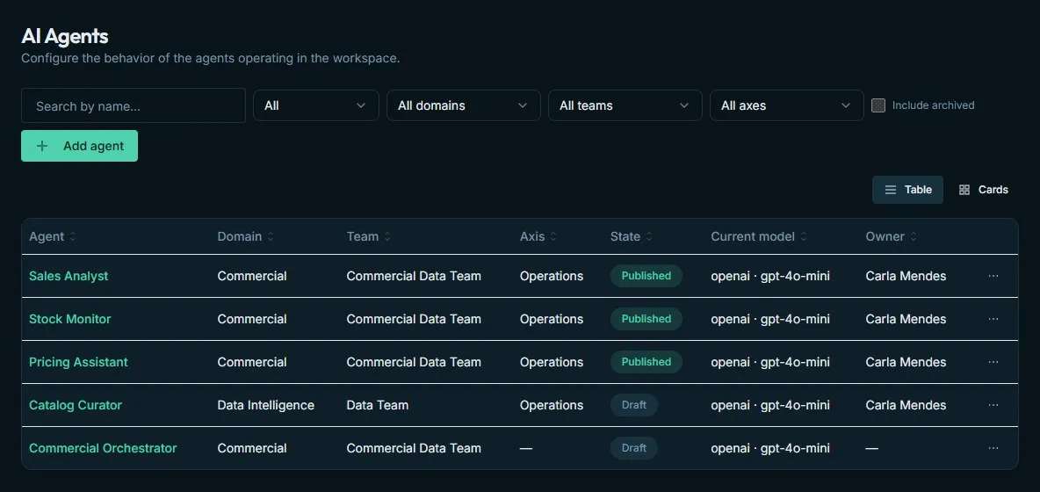Click the current model cell of Commercial Orchestrator

[770, 448]
